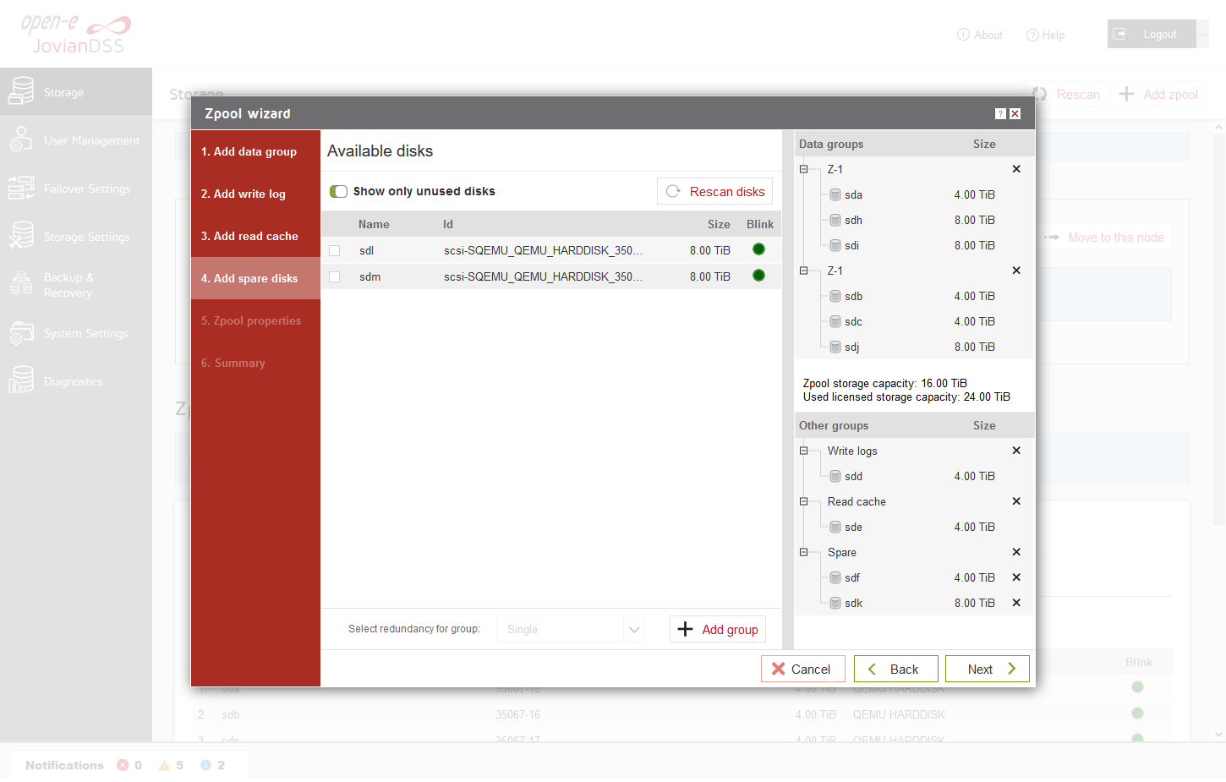Viewport: 1226px width, 782px height.
Task: Go to step 3 Add read cache
Action: point(255,236)
